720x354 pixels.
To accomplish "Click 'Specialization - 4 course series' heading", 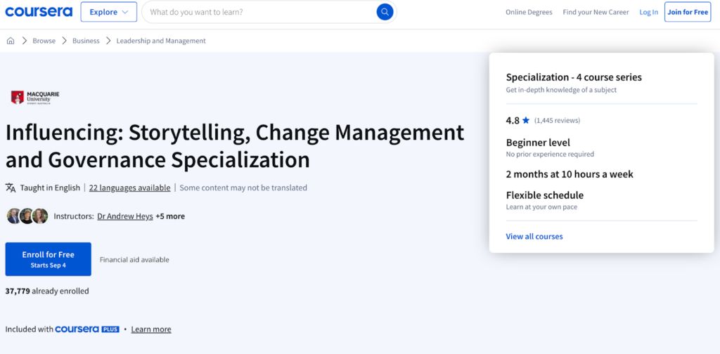I will click(x=574, y=77).
